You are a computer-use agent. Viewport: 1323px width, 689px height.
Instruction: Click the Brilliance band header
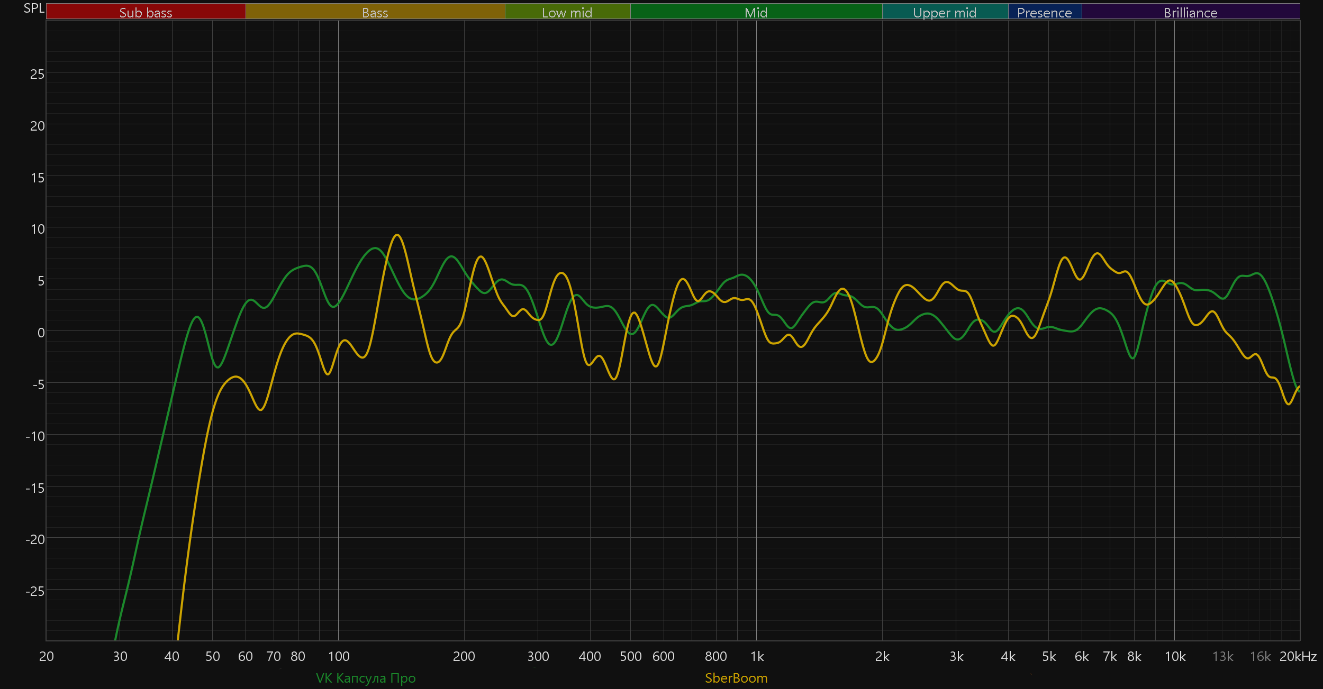pyautogui.click(x=1190, y=12)
